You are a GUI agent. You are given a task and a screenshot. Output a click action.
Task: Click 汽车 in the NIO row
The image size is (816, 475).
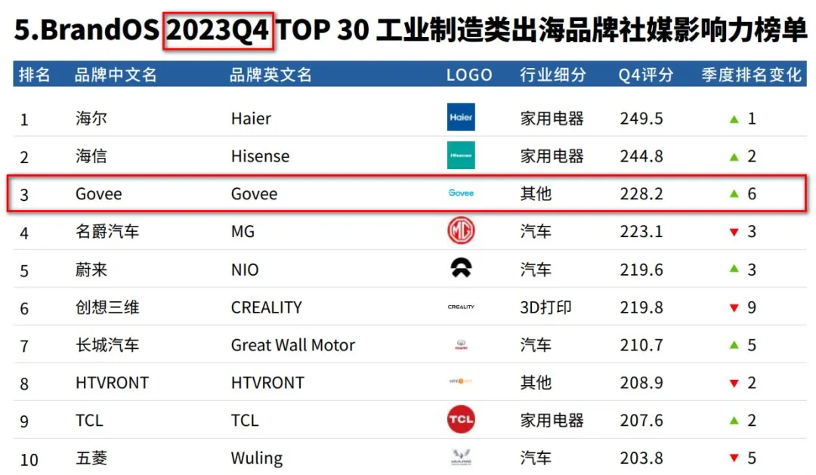pyautogui.click(x=536, y=270)
